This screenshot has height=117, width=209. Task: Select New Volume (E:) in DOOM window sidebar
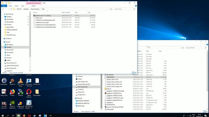tap(83, 87)
